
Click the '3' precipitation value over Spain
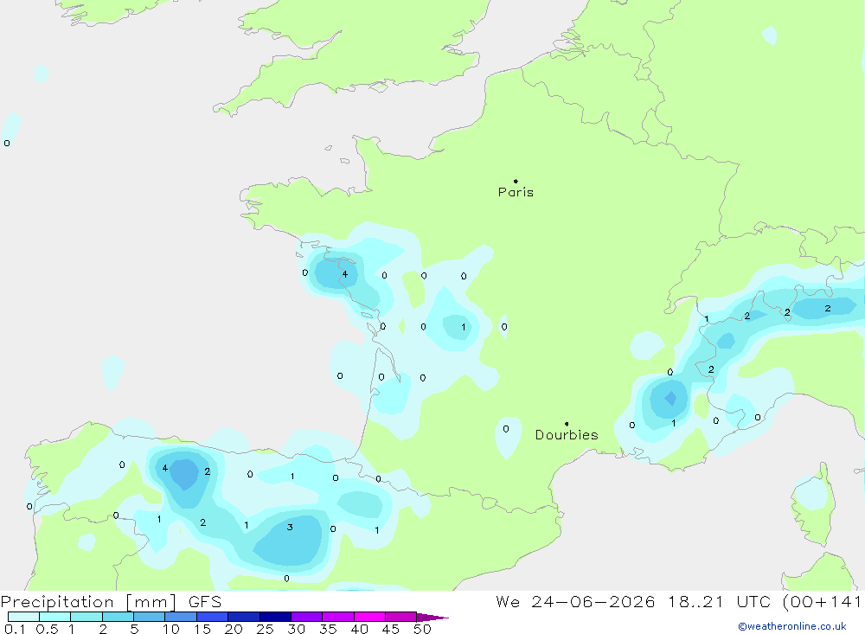point(290,527)
